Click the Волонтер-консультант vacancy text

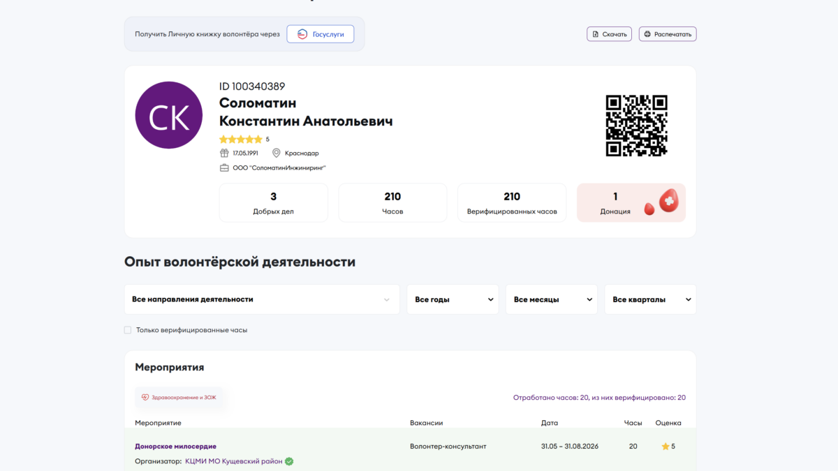[448, 447]
